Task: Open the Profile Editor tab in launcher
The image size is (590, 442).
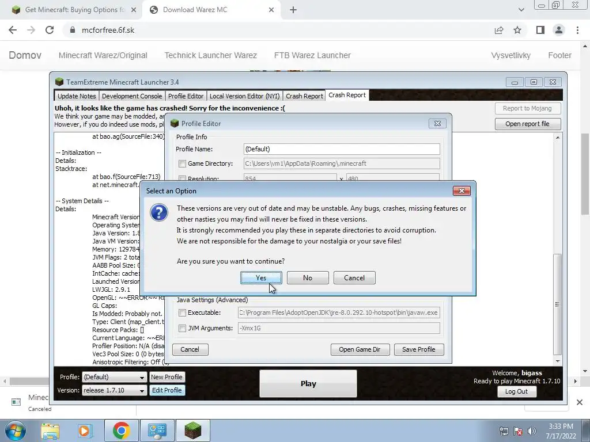Action: pos(186,96)
